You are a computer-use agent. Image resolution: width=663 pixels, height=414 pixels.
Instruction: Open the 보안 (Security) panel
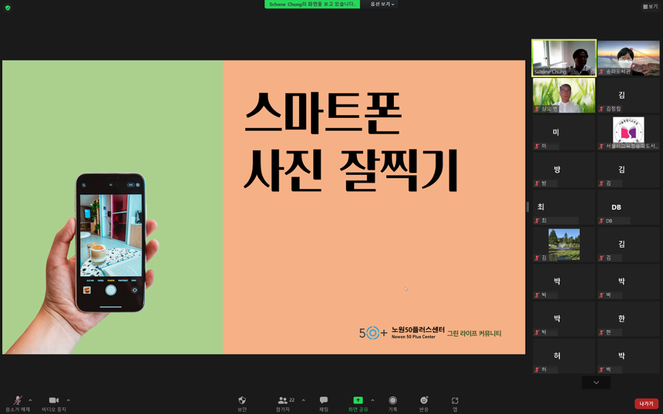click(x=243, y=401)
